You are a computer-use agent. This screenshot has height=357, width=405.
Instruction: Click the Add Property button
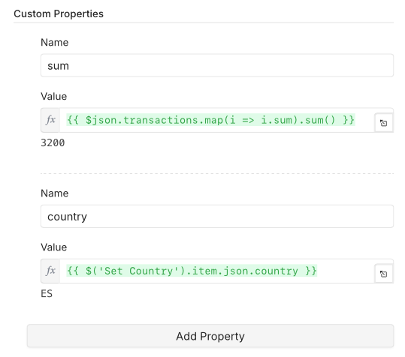(210, 336)
